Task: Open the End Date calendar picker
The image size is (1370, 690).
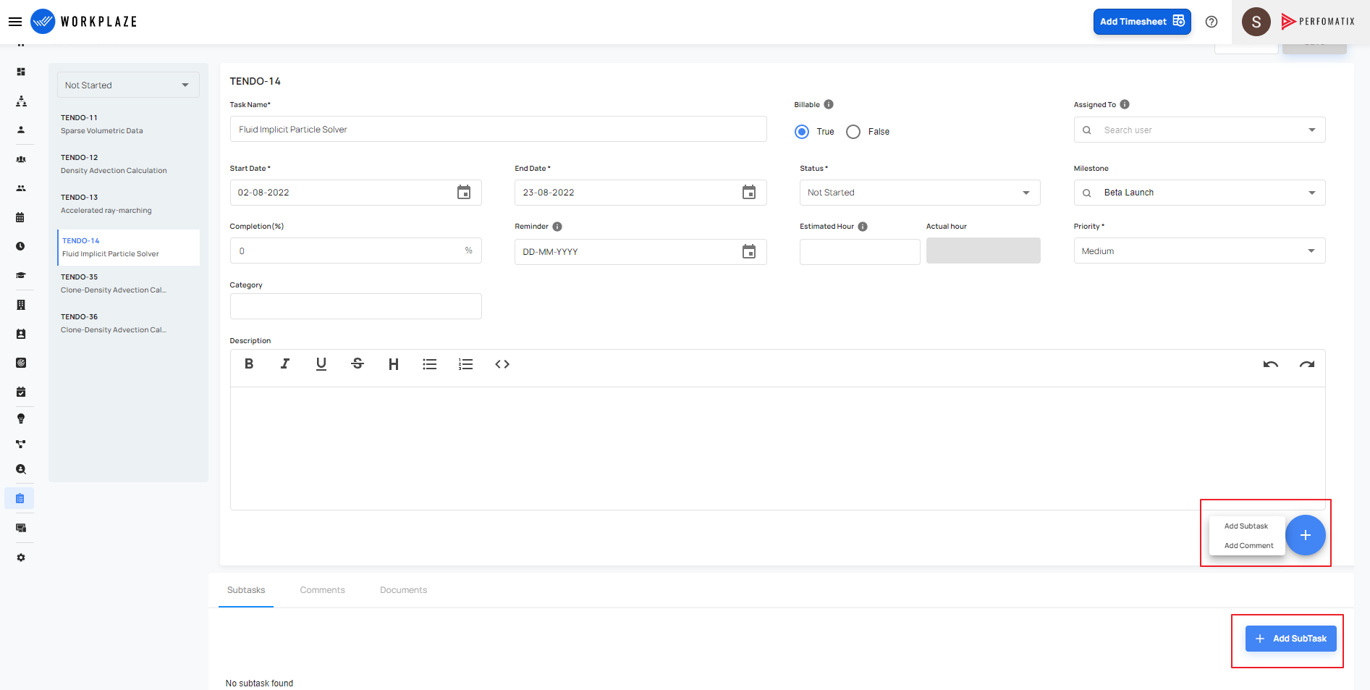Action: pyautogui.click(x=749, y=192)
